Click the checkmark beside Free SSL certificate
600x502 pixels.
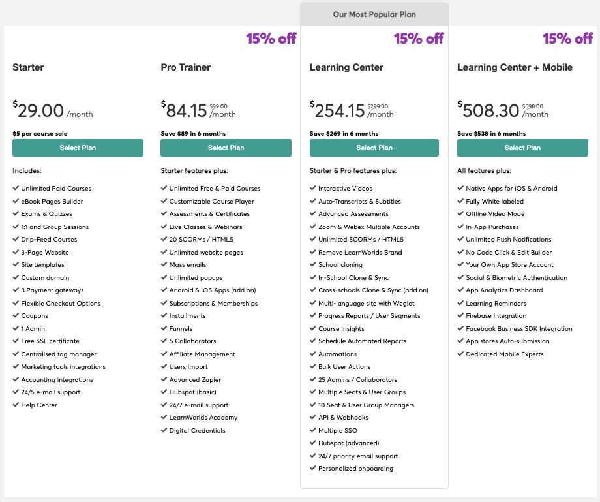click(16, 341)
